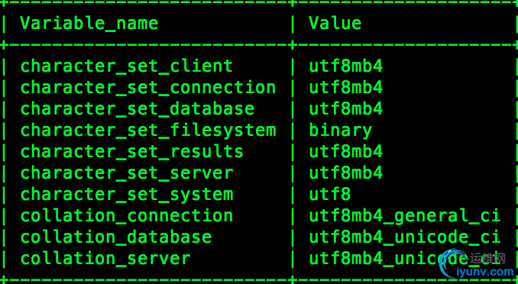Select the binary value text
Image resolution: width=518 pixels, height=284 pixels.
point(340,130)
